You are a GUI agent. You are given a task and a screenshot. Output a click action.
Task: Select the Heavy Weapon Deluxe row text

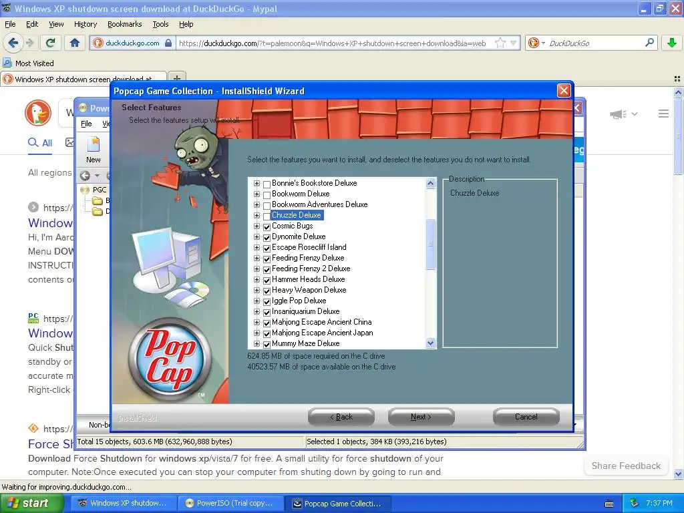309,290
